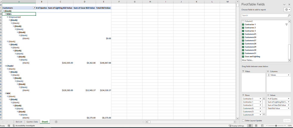The image size is (293, 128).
Task: Select column C header
Action: click(x=60, y=2)
